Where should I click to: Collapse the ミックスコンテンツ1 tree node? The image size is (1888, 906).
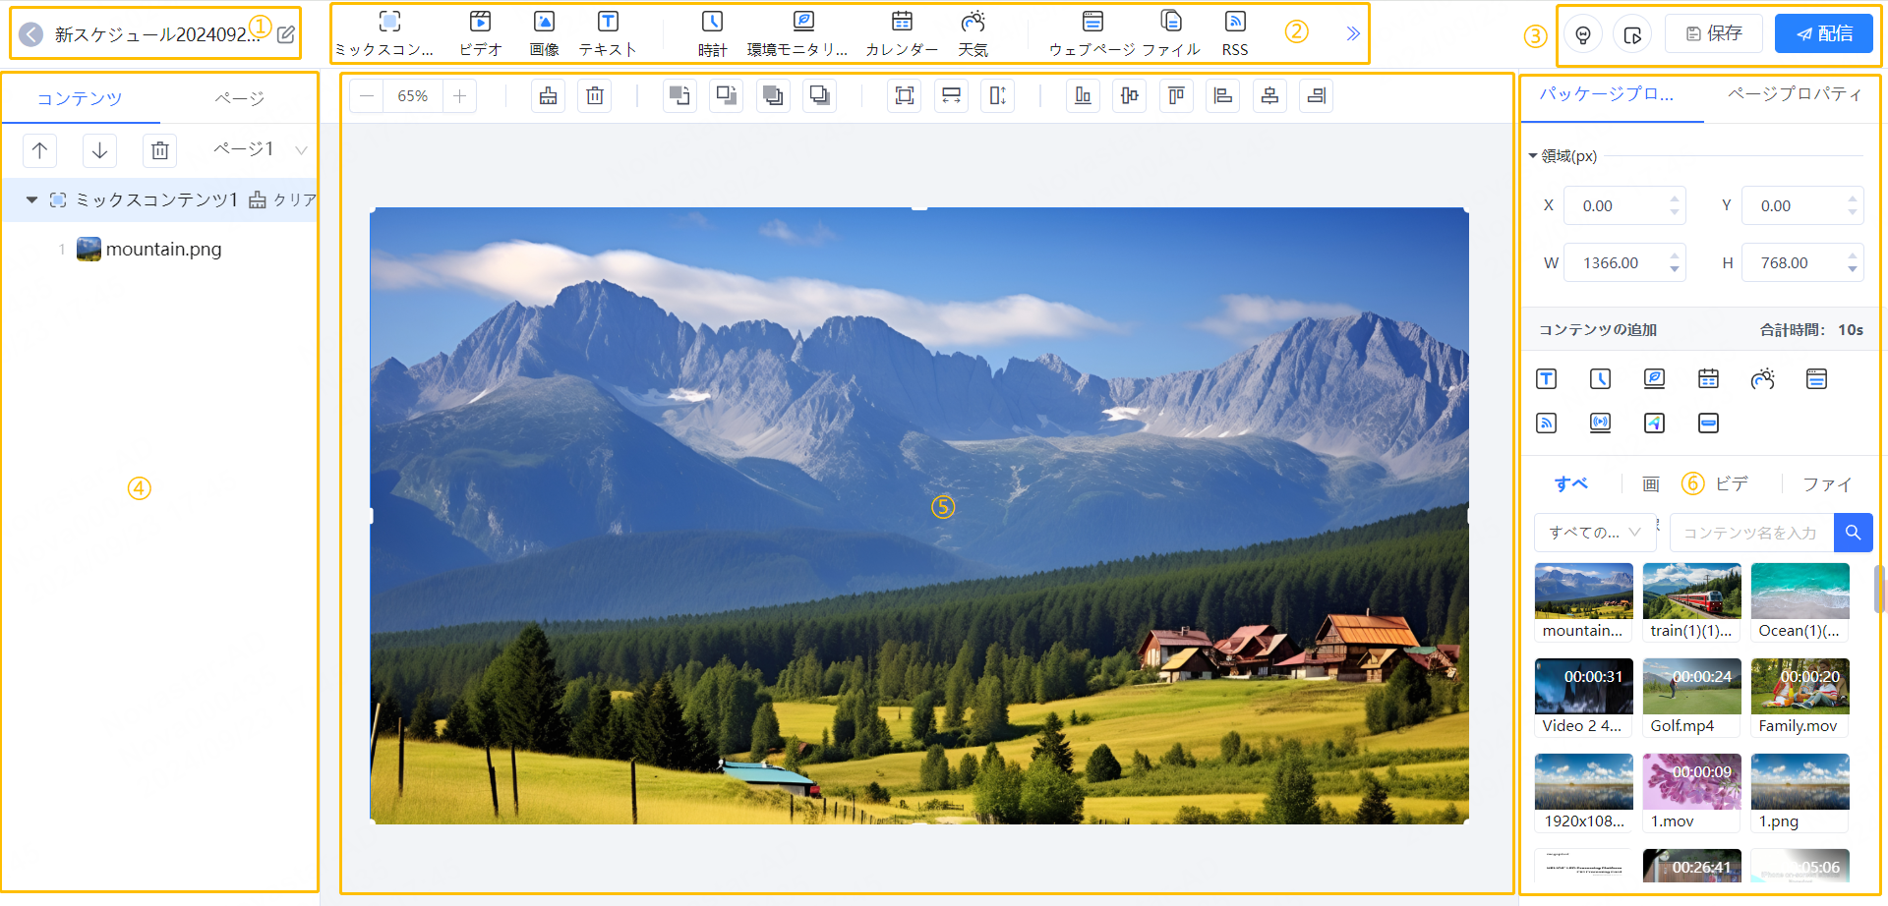31,199
